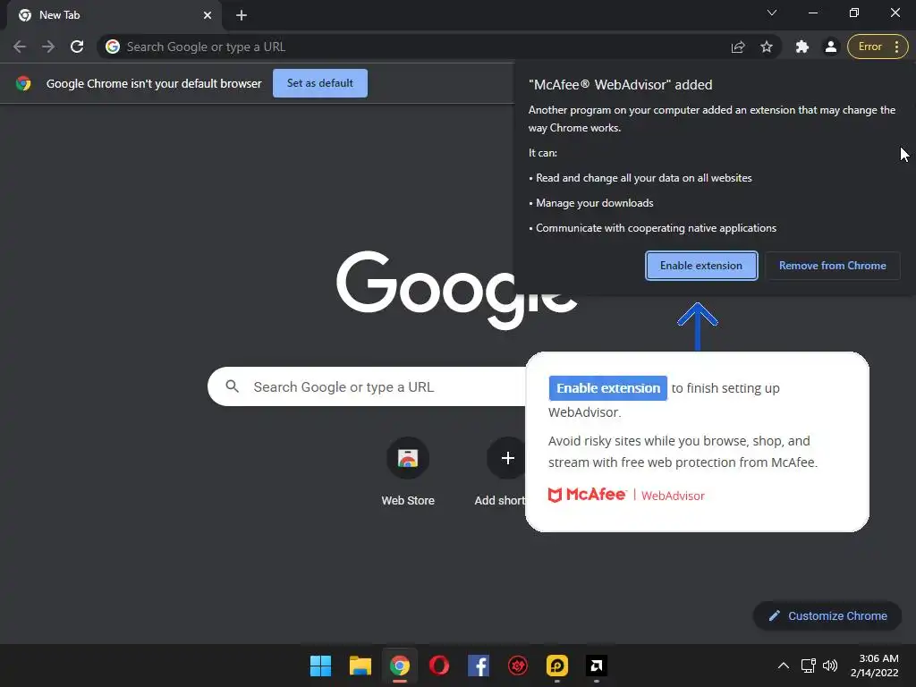Click the "McAfee WebAdvisor added" heading
Image resolution: width=916 pixels, height=687 pixels.
(x=620, y=85)
